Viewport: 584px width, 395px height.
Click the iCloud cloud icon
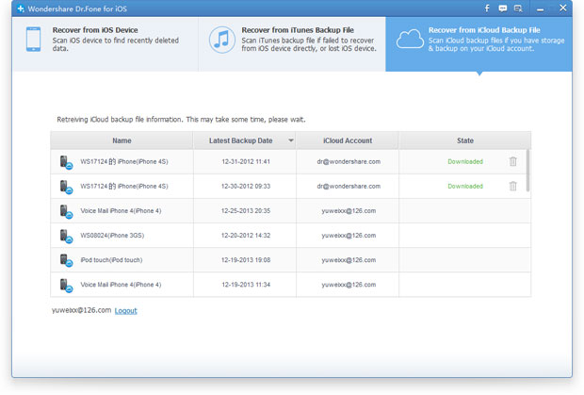click(x=410, y=40)
